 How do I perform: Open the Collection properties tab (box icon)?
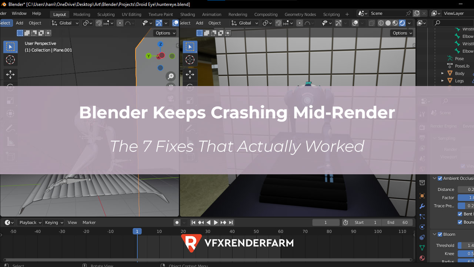(422, 183)
